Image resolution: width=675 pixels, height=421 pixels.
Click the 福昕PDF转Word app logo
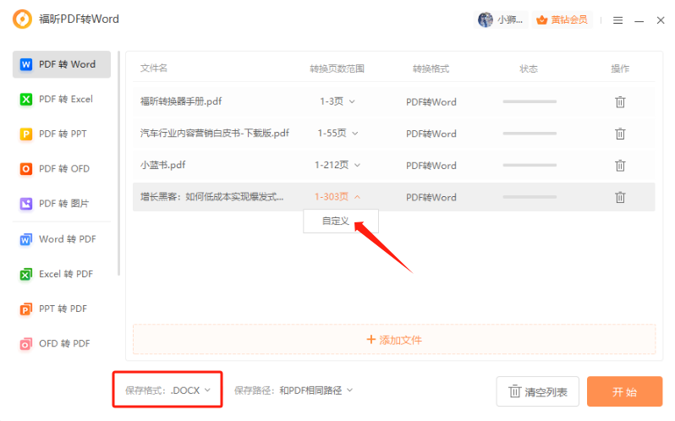(23, 19)
